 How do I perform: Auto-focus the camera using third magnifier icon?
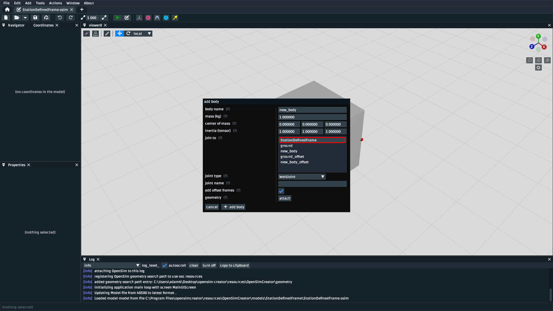tap(548, 60)
